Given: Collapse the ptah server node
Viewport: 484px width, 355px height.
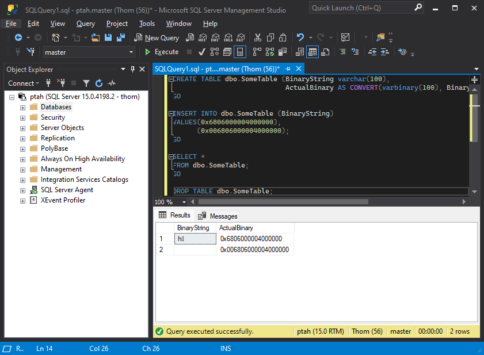Looking at the screenshot, I should point(12,97).
